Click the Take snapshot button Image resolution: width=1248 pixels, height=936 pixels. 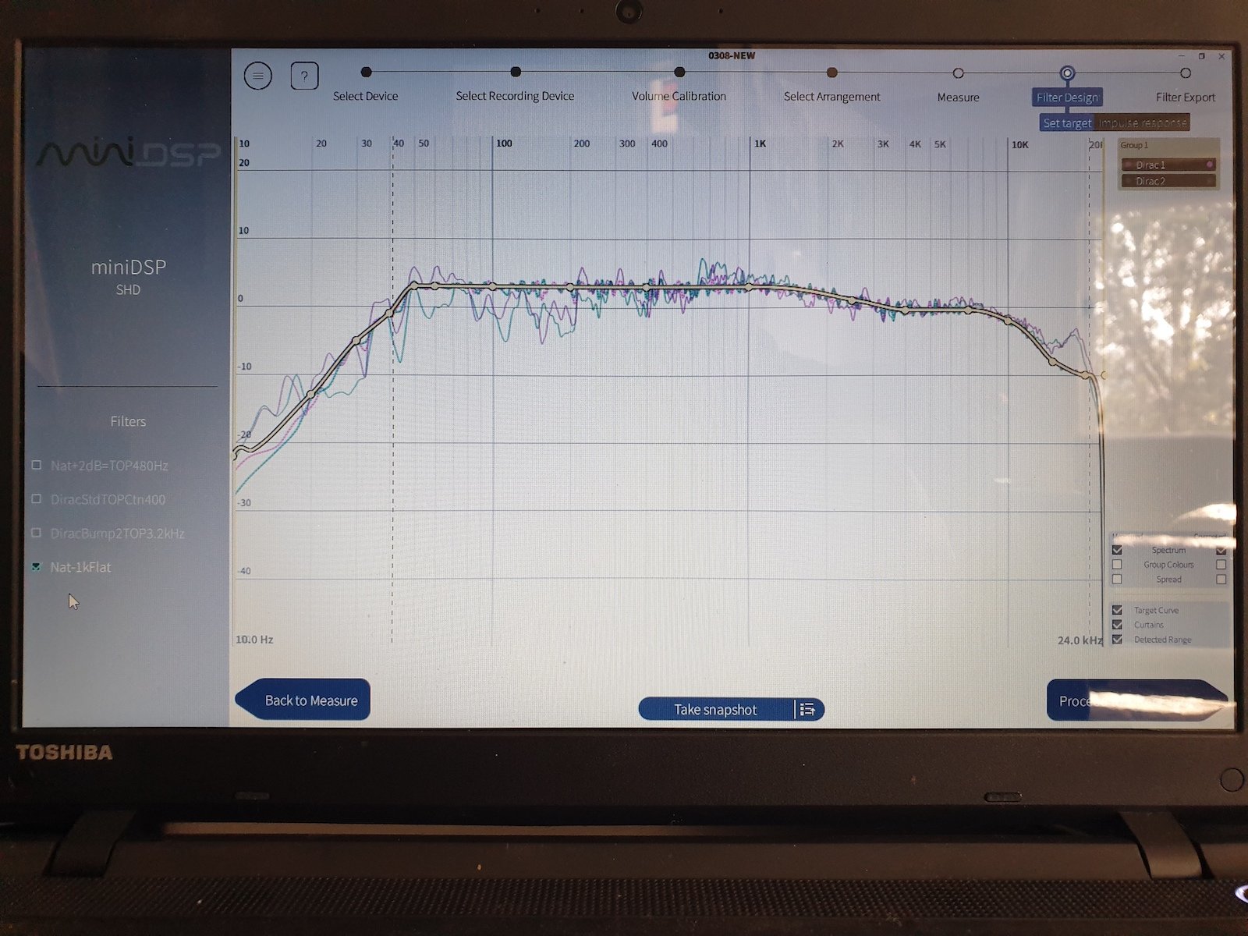pos(714,709)
